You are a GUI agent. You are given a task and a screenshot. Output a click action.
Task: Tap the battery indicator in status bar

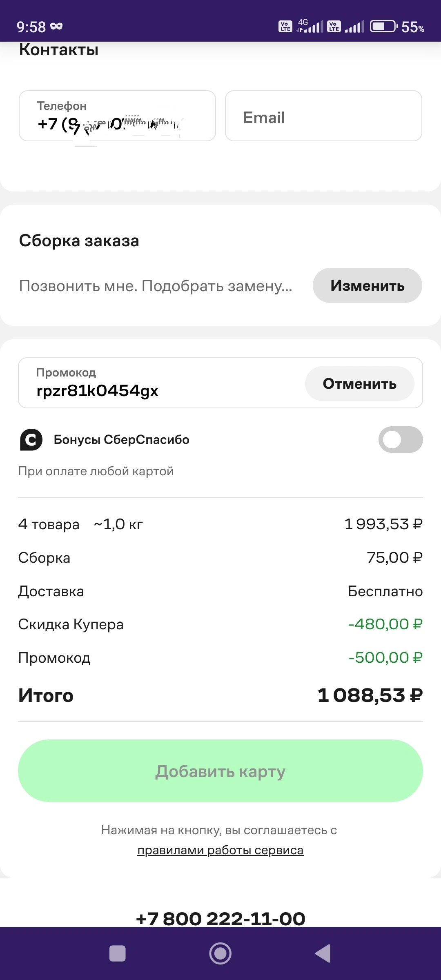[x=384, y=27]
